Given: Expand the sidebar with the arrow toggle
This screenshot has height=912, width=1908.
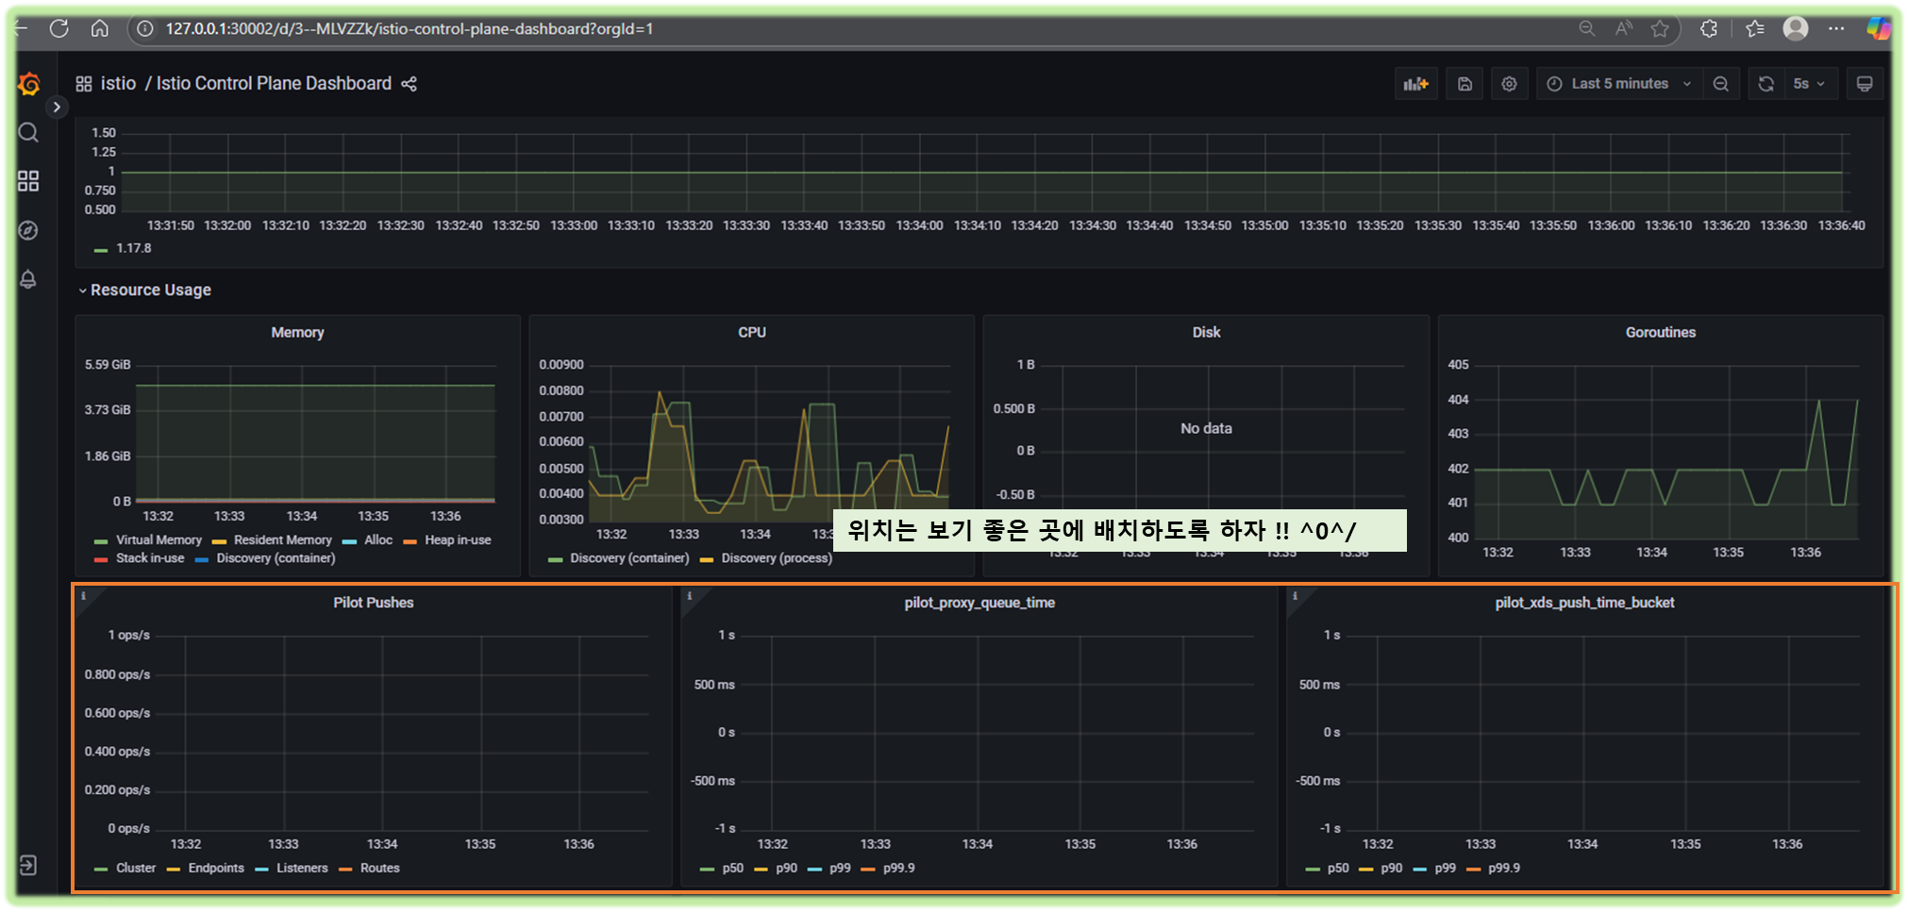Looking at the screenshot, I should 57,108.
